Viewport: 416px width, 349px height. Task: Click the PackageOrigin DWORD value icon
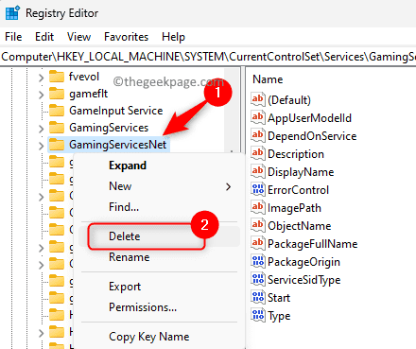point(257,261)
